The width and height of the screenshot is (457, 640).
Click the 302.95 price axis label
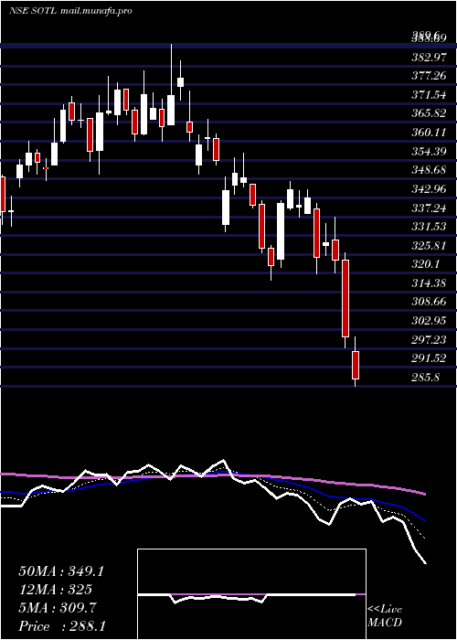[x=429, y=320]
